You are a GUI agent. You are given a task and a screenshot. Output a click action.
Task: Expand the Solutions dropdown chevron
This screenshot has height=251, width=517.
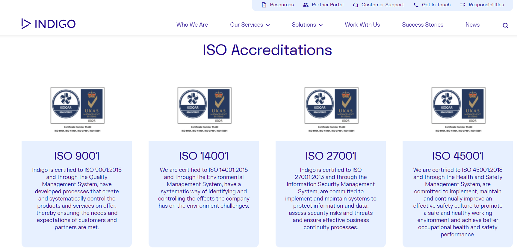321,25
